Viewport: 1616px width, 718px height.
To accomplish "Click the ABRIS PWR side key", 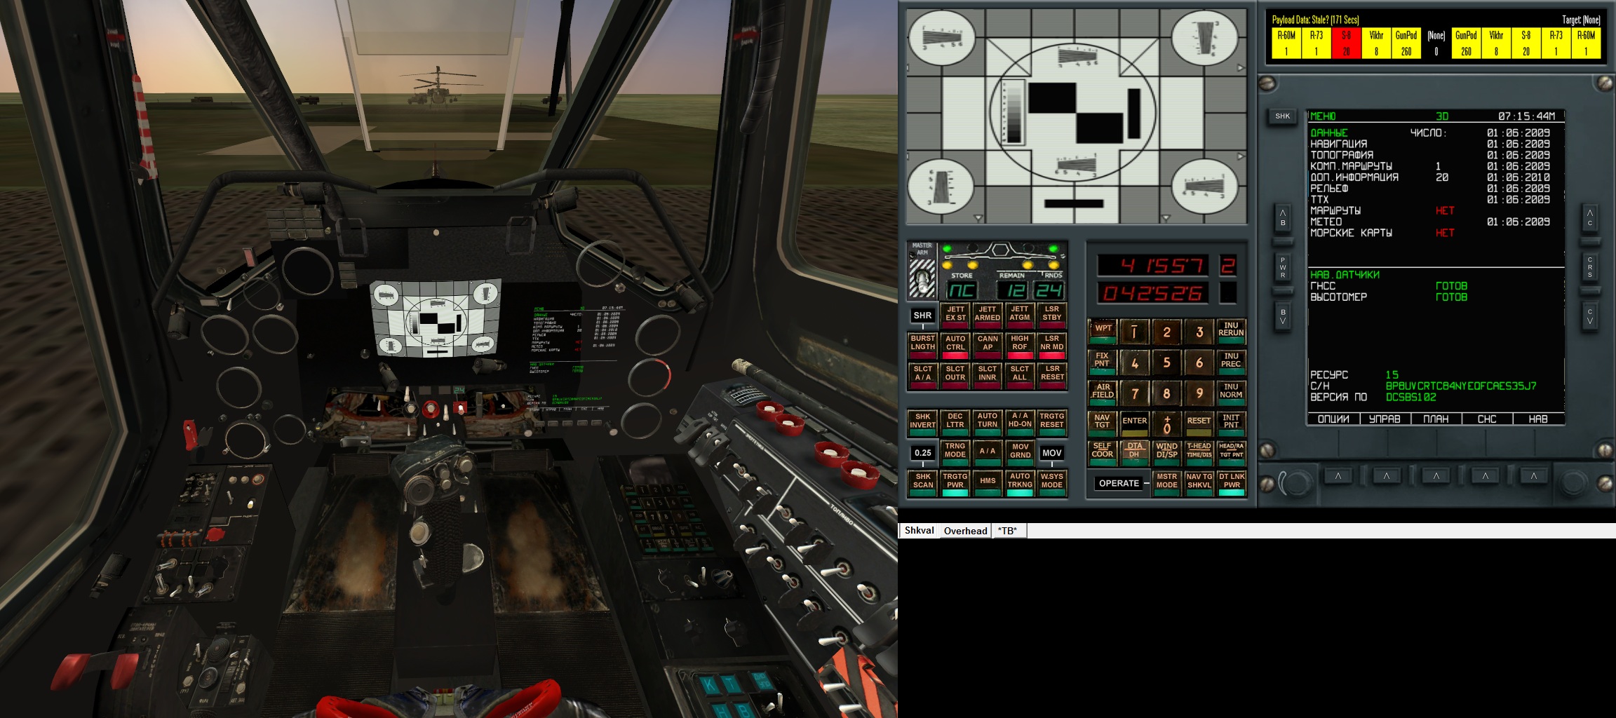I will [x=1283, y=267].
